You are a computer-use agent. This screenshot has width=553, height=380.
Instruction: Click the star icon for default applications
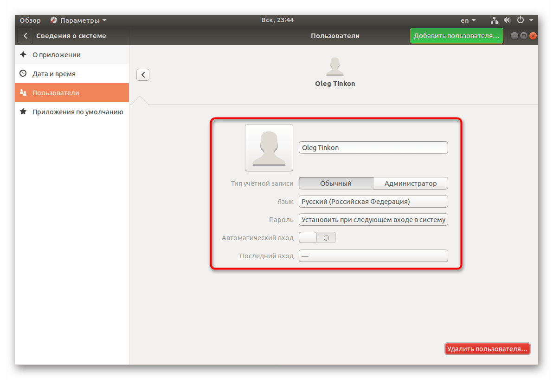click(23, 112)
